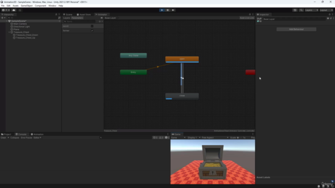Click the Base Layer name field in Inspector
335x188 pixels.
(x=294, y=19)
